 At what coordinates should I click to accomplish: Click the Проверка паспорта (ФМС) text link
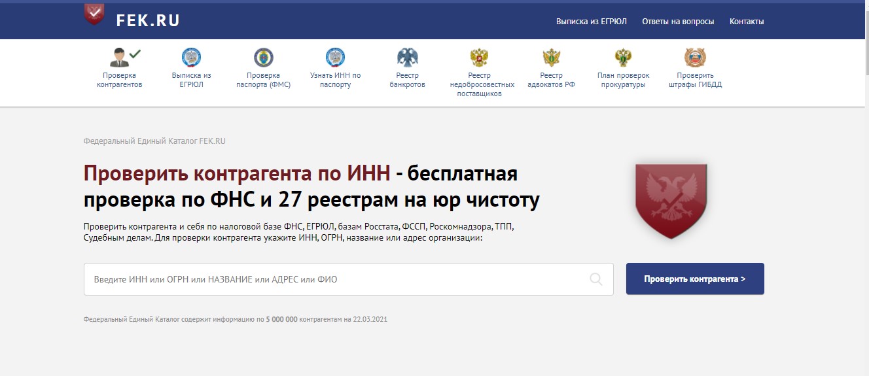[x=263, y=80]
